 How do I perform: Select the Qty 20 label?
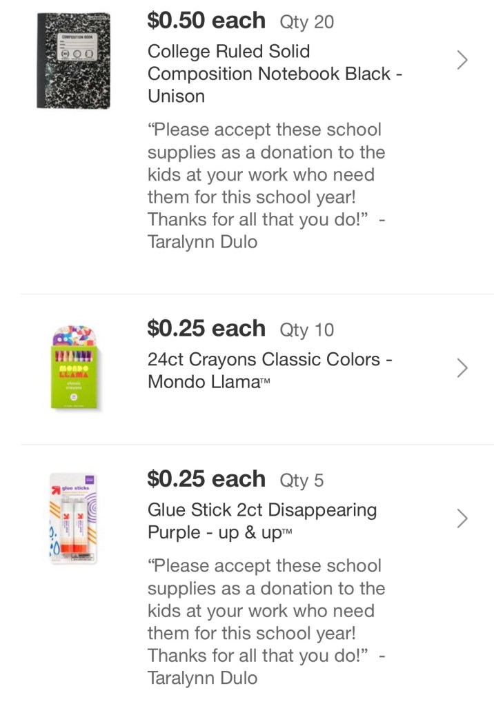click(306, 22)
